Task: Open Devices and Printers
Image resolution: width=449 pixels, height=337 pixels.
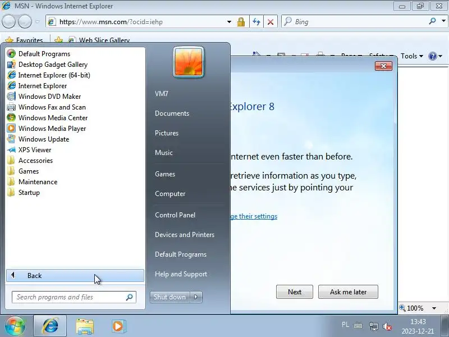Action: pyautogui.click(x=185, y=235)
